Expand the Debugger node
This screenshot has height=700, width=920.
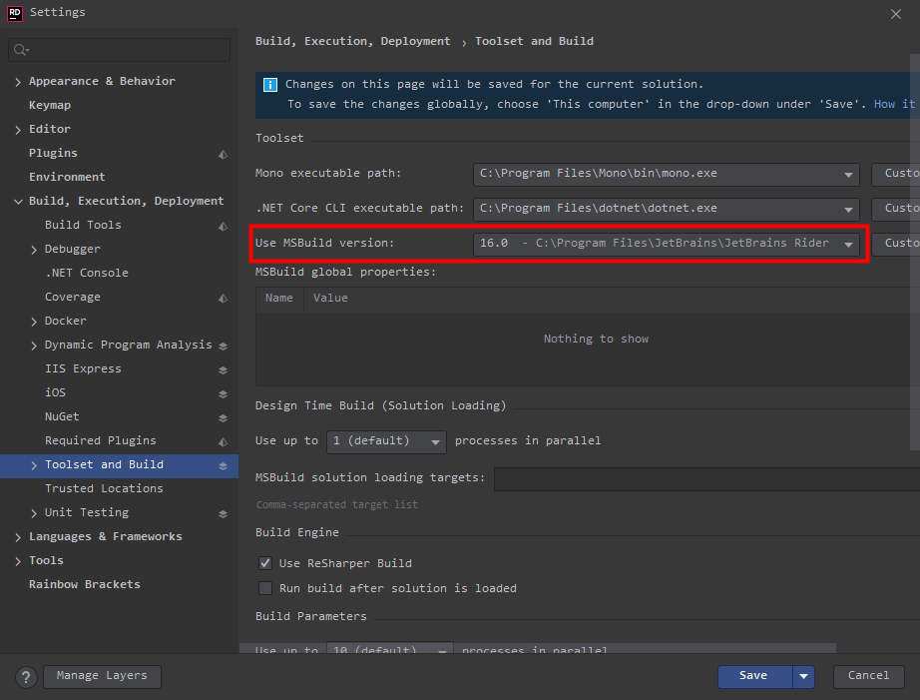[x=34, y=250]
